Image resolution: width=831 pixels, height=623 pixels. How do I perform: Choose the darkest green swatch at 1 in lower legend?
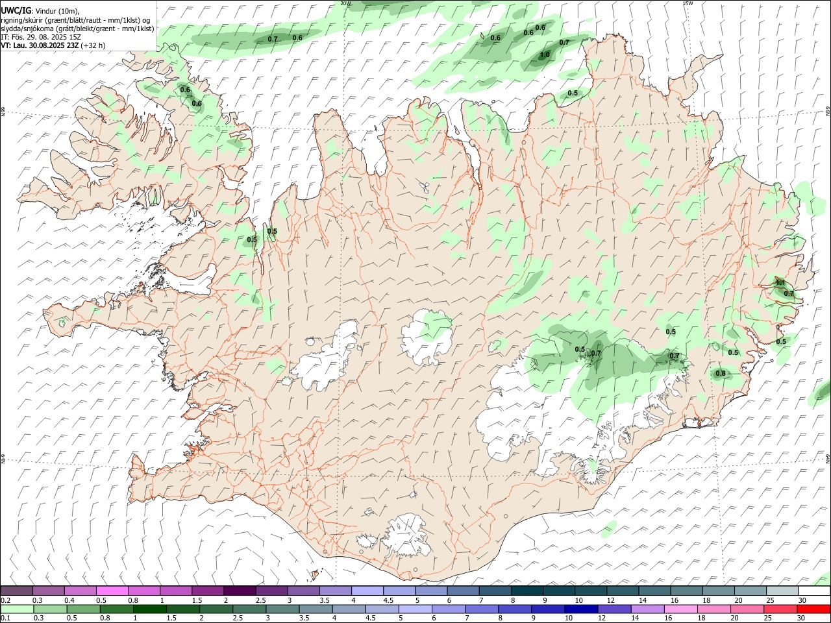click(150, 609)
